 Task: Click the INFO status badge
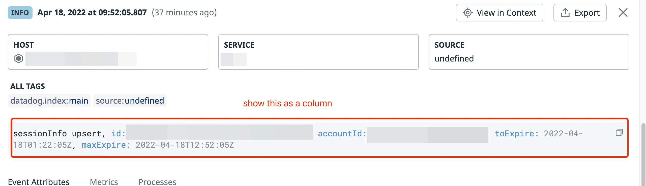tap(20, 13)
